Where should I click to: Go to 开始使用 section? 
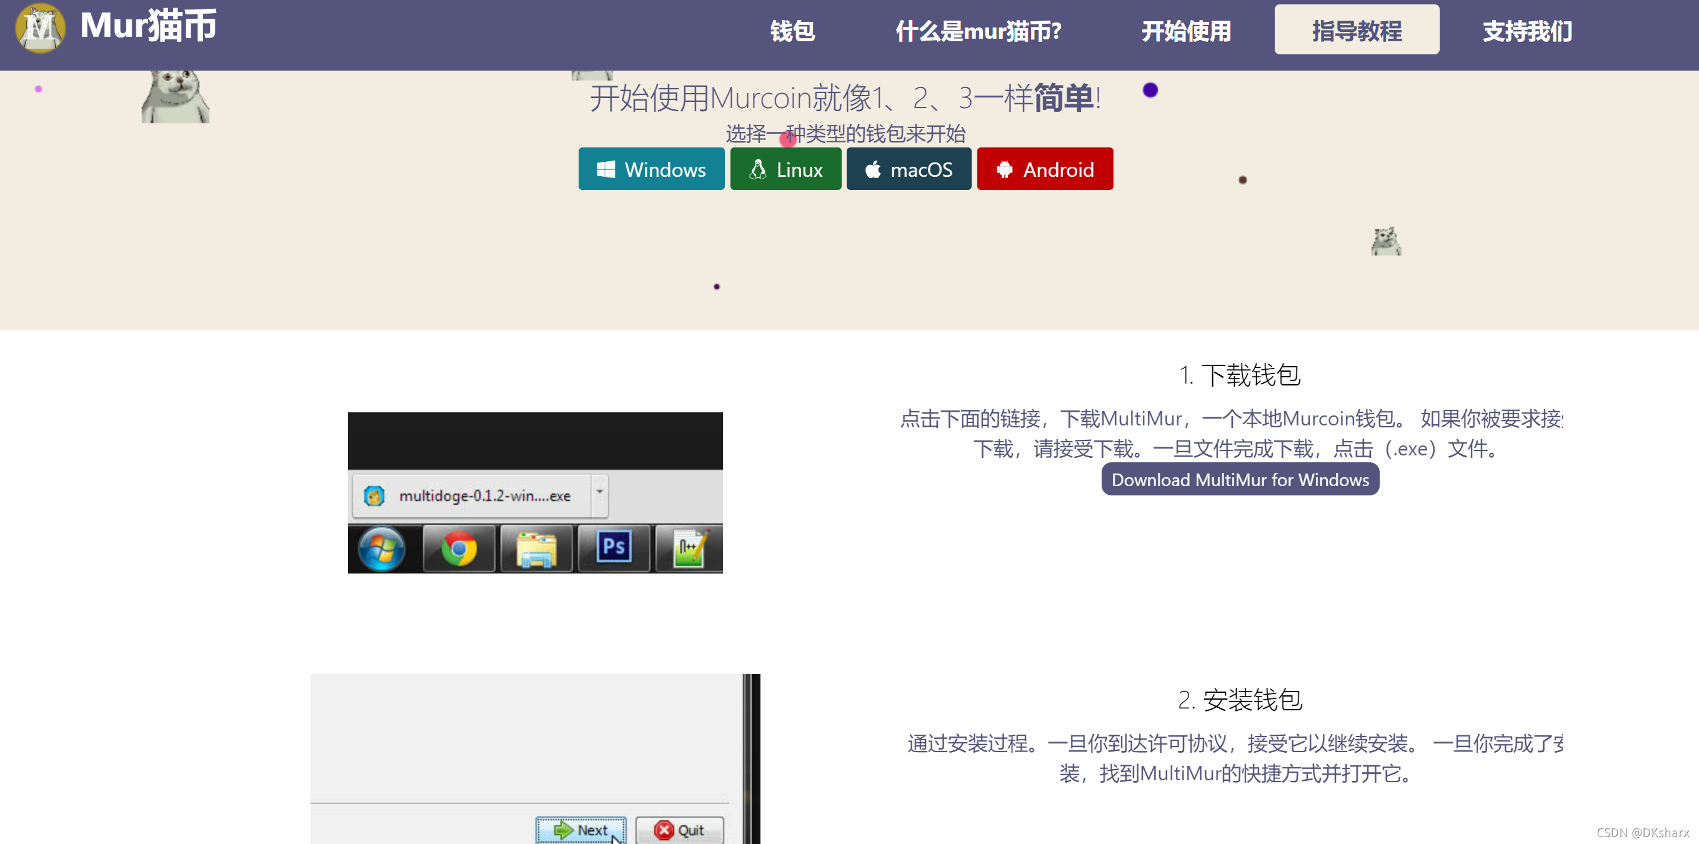pos(1186,31)
